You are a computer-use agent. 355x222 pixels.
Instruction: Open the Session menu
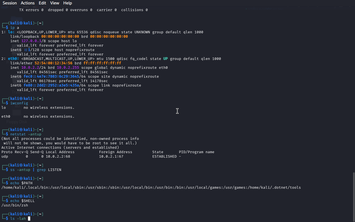pyautogui.click(x=10, y=3)
